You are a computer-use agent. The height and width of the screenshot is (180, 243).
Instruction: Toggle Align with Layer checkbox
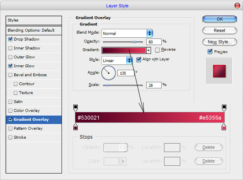coord(139,59)
